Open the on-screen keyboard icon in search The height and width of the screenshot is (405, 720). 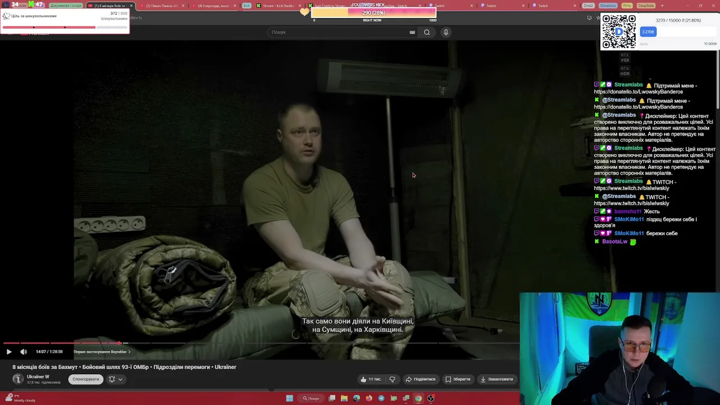[412, 32]
